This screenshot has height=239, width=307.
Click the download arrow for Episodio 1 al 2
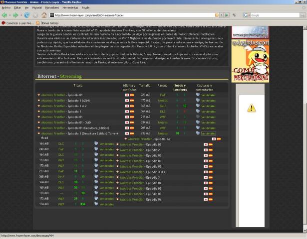click(x=39, y=106)
